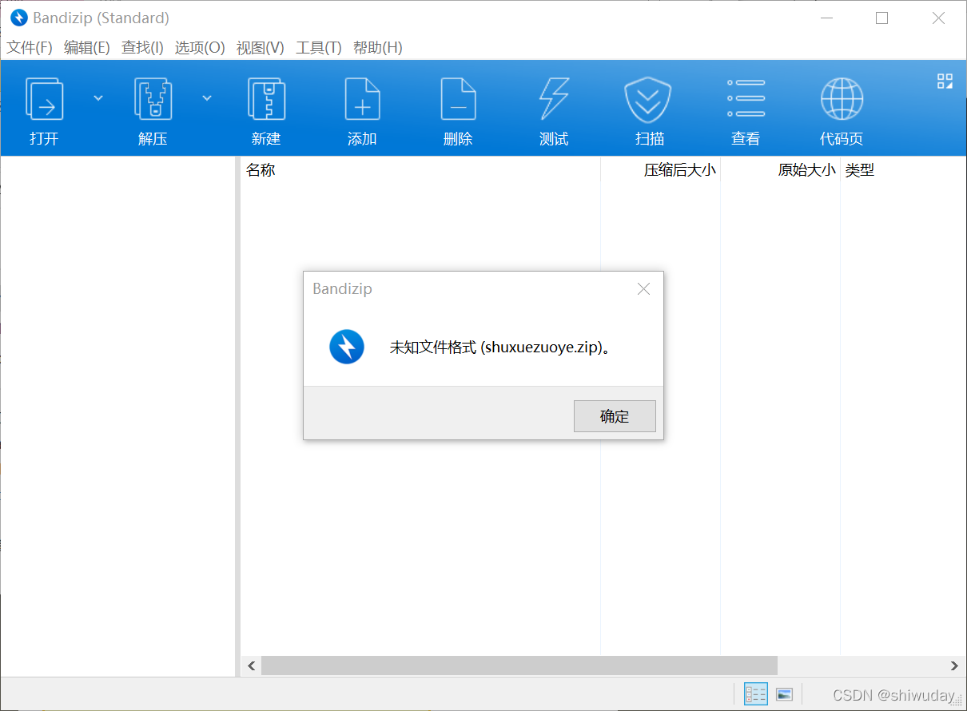Close the Bandizip error dialog
Viewport: 967px width, 711px height.
click(643, 289)
